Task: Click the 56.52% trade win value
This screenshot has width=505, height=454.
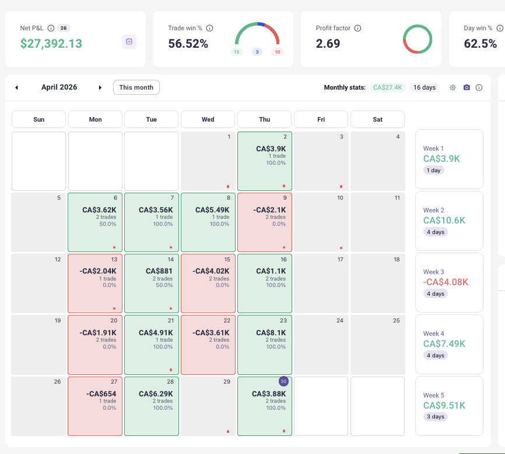Action: (188, 44)
